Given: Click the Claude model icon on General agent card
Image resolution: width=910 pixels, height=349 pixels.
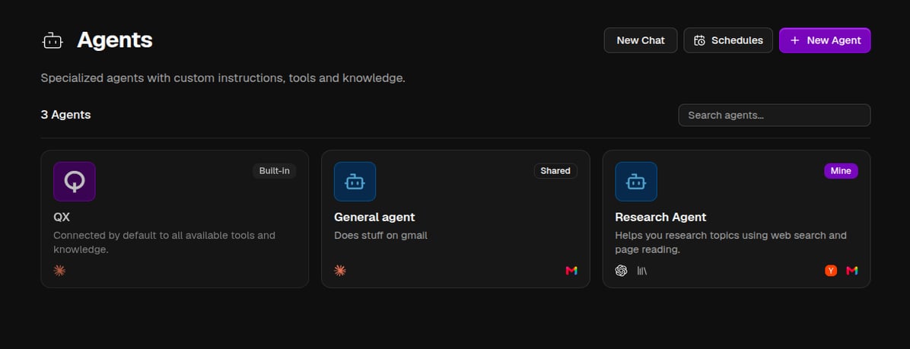Looking at the screenshot, I should point(340,270).
